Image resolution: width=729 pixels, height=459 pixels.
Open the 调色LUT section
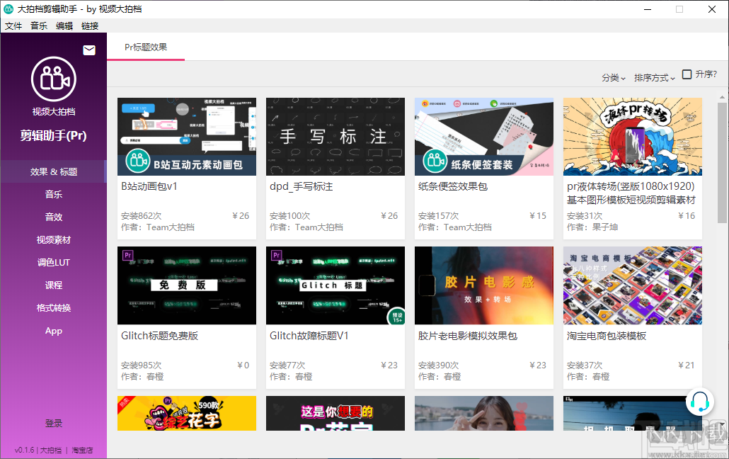[53, 262]
